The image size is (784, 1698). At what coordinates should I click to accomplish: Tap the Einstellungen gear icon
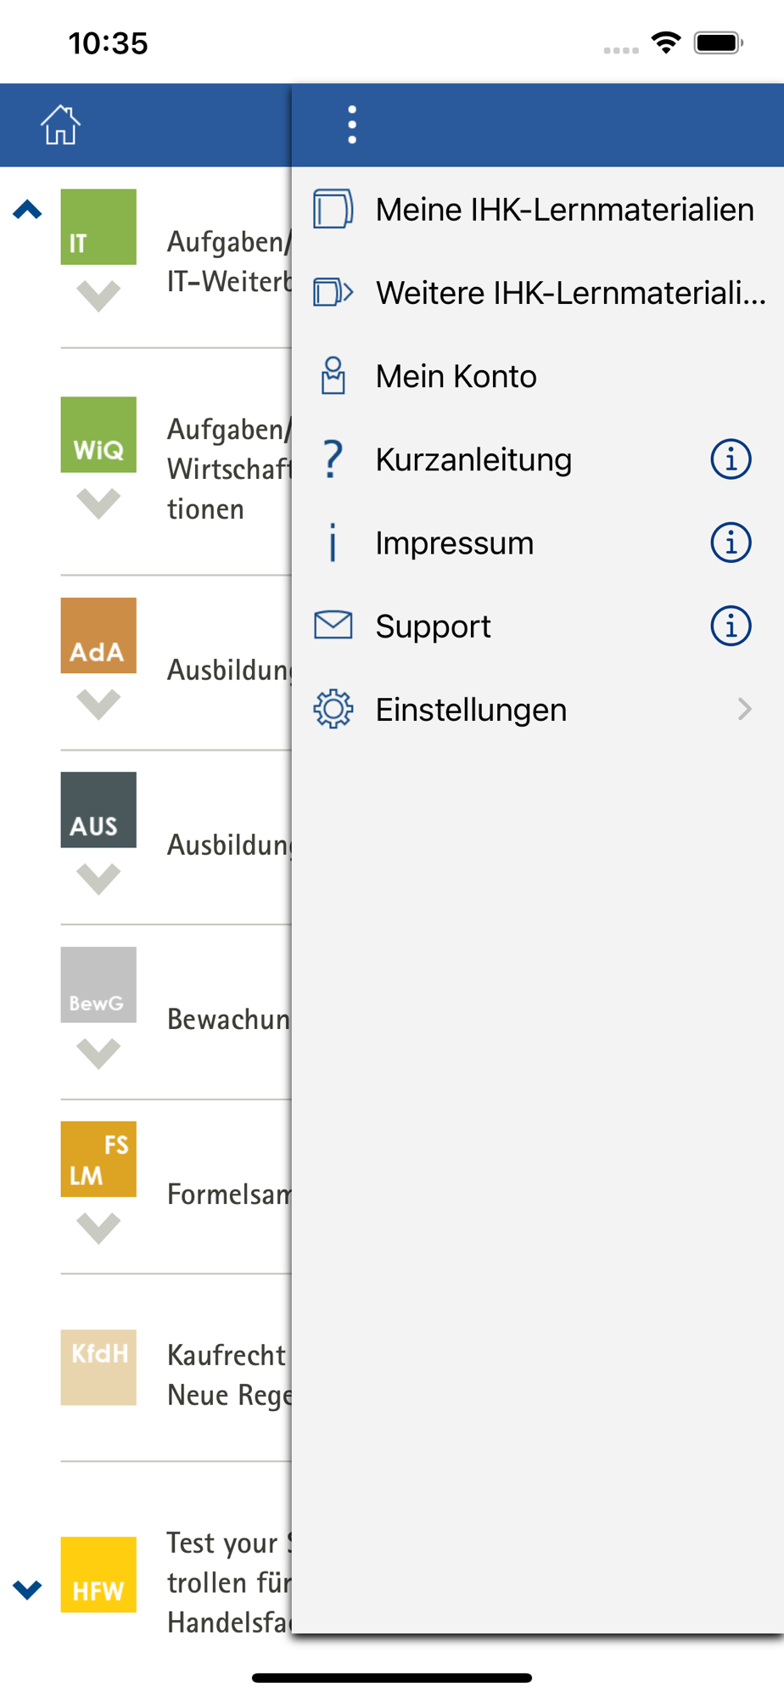333,709
